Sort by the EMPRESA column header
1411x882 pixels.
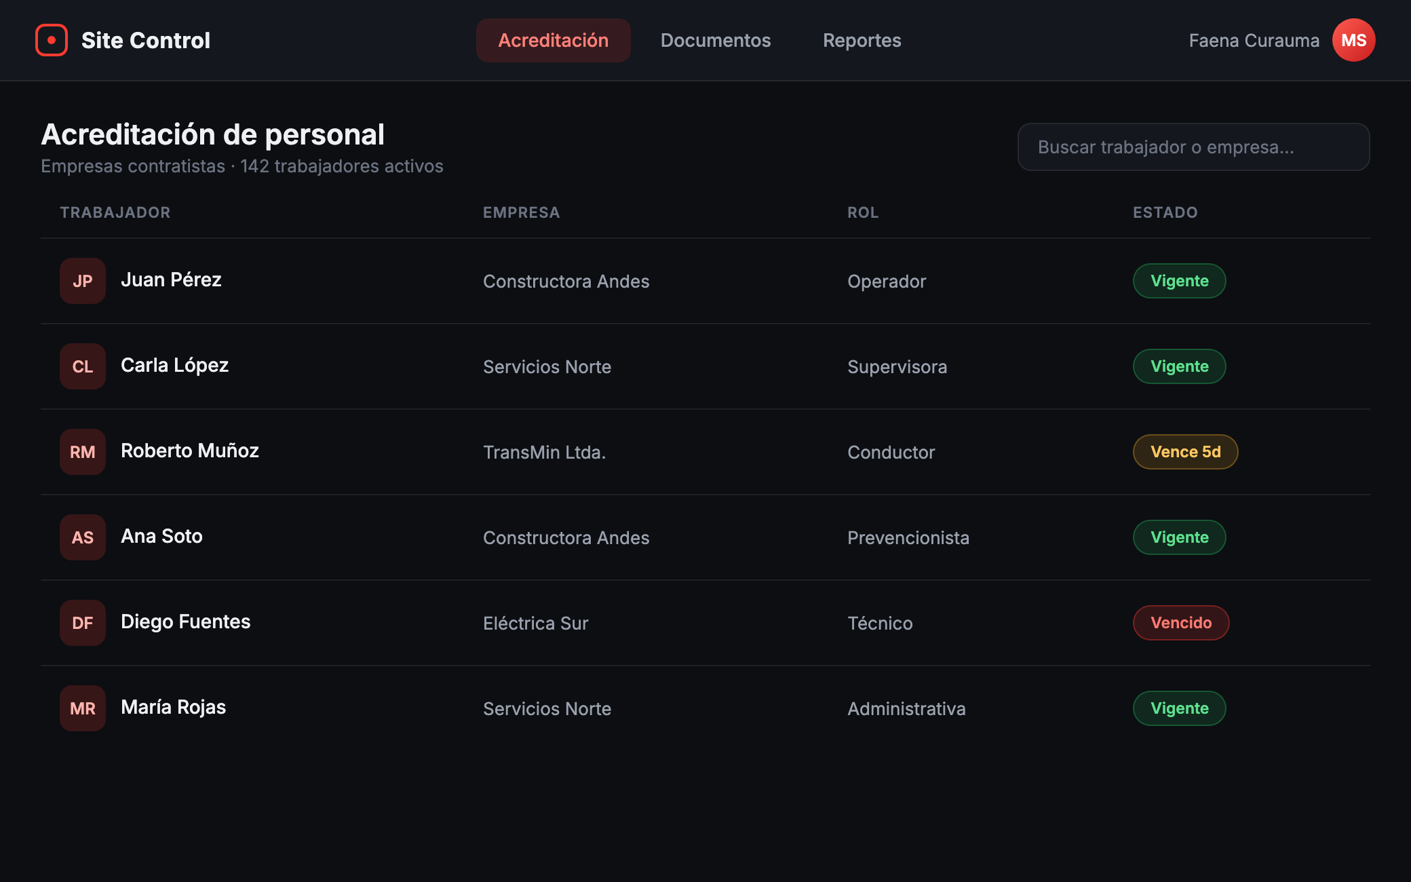tap(522, 212)
